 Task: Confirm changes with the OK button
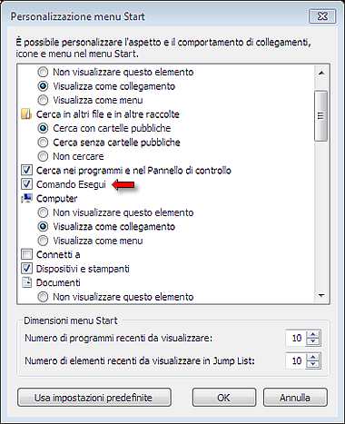click(x=224, y=398)
